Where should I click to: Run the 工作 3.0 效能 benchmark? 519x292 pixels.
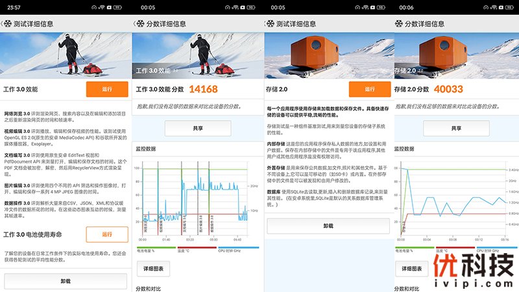tap(106, 89)
